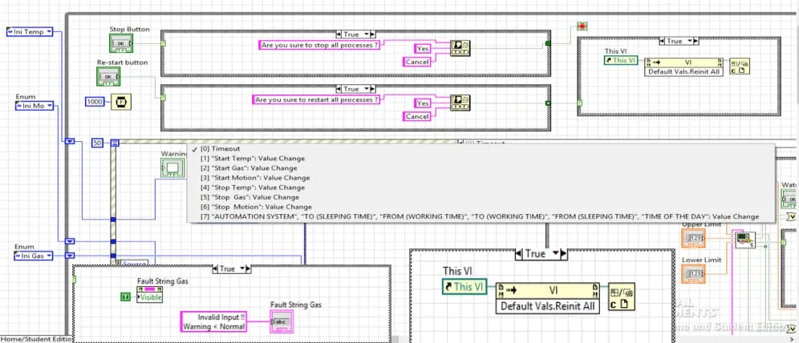Viewport: 799px width, 343px height.
Task: Open the Ini Mo enum dropdown
Action: 34,106
